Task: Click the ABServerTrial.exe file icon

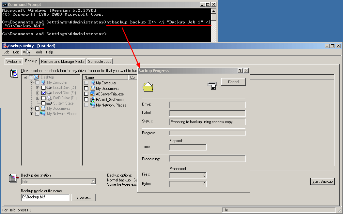Action: pos(93,94)
